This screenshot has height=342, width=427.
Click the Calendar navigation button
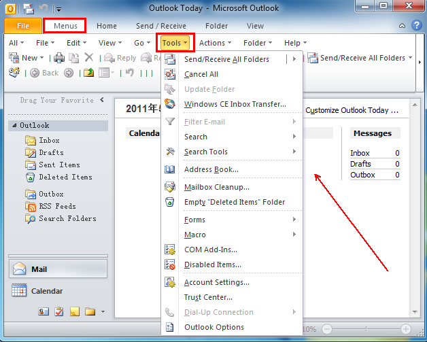(x=58, y=291)
